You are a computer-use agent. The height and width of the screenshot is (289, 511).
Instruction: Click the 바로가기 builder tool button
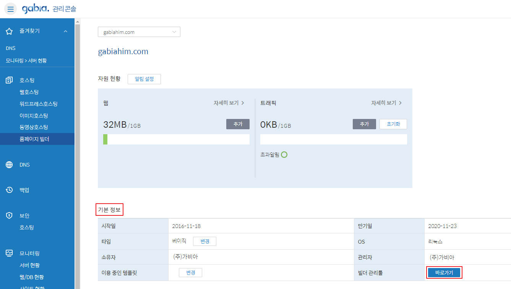click(444, 273)
